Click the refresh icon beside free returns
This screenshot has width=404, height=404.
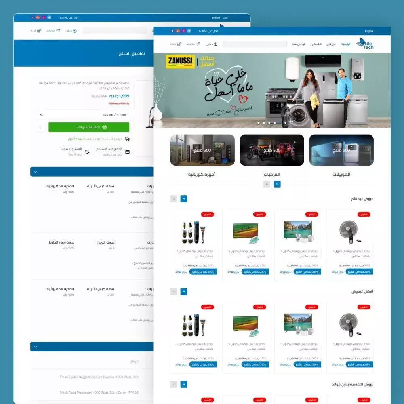tap(87, 151)
